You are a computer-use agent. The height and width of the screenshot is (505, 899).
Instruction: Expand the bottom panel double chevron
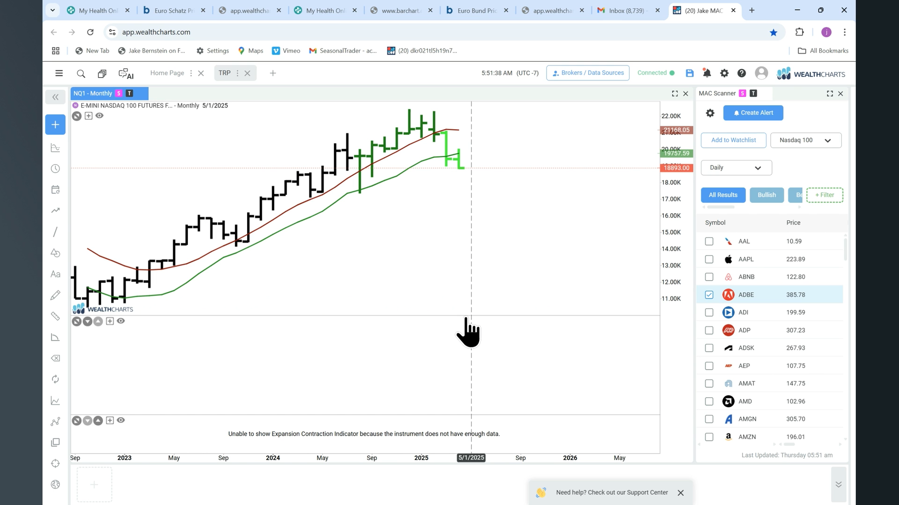pos(839,484)
